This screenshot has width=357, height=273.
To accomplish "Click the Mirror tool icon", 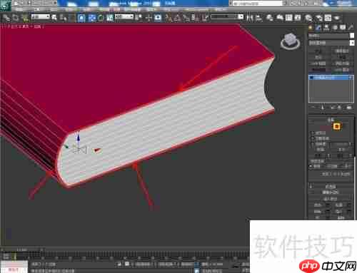I will pyautogui.click(x=249, y=18).
